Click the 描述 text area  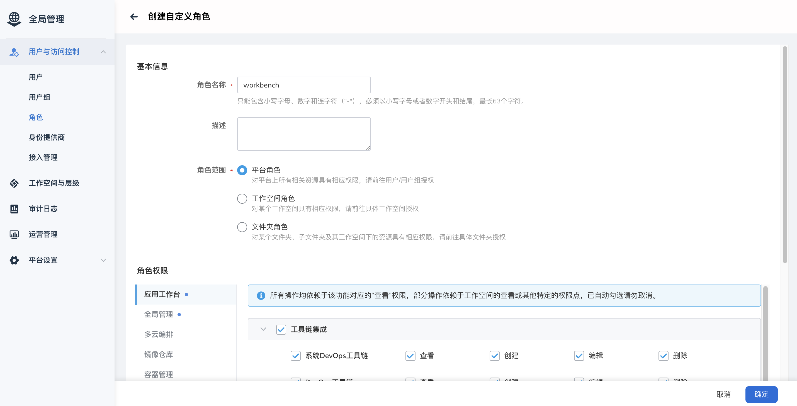coord(304,134)
